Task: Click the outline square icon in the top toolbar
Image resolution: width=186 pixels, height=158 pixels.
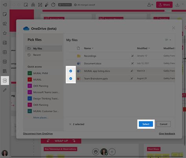Action: tap(26, 5)
